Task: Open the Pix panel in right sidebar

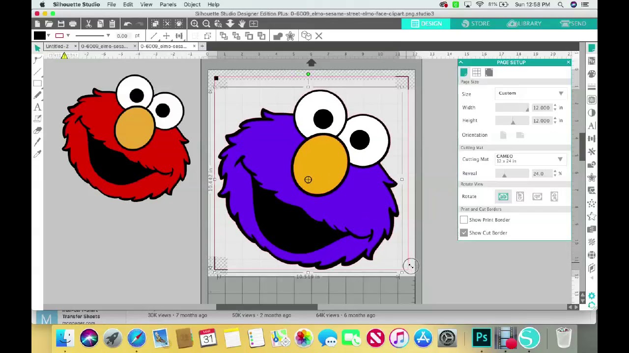Action: pyautogui.click(x=592, y=61)
